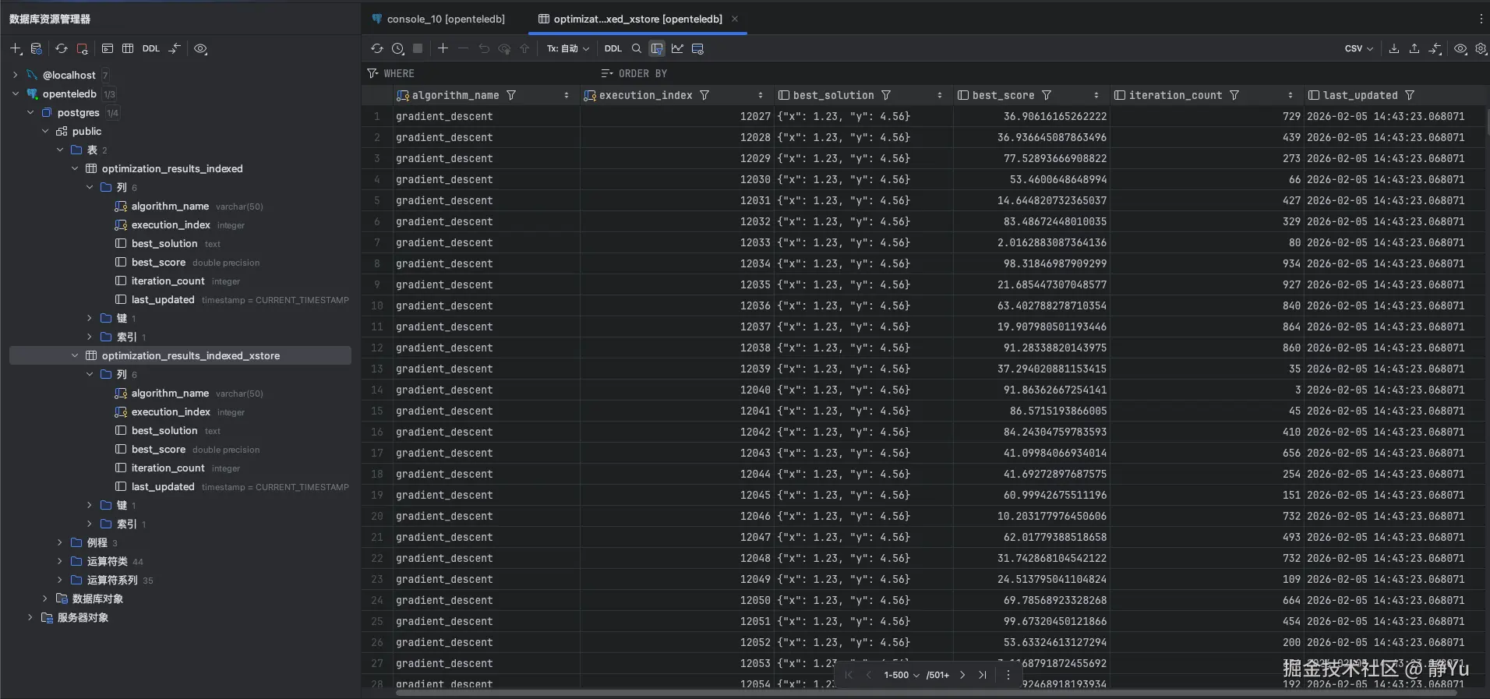This screenshot has height=699, width=1490.
Task: Click the find magnifier icon in grid toolbar
Action: tap(637, 48)
